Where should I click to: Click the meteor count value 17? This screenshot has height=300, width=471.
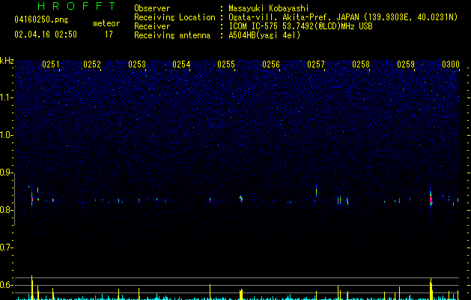(x=109, y=34)
